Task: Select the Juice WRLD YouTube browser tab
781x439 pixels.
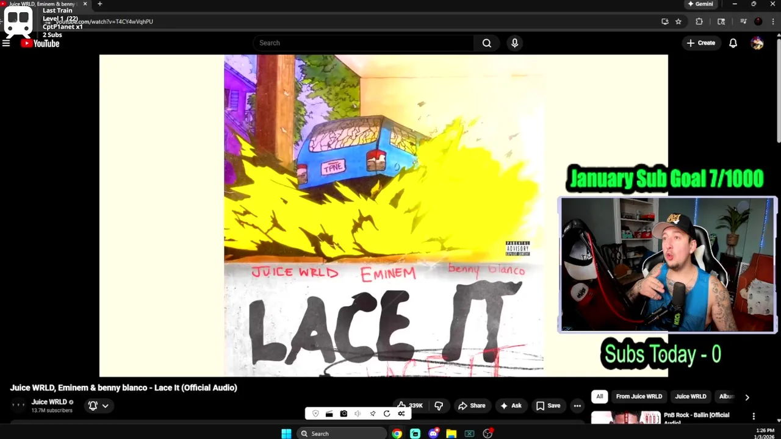Action: 43,4
